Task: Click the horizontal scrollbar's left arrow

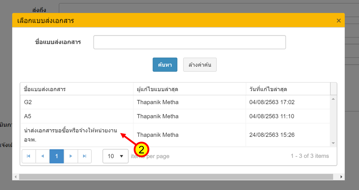Action: click(16, 177)
